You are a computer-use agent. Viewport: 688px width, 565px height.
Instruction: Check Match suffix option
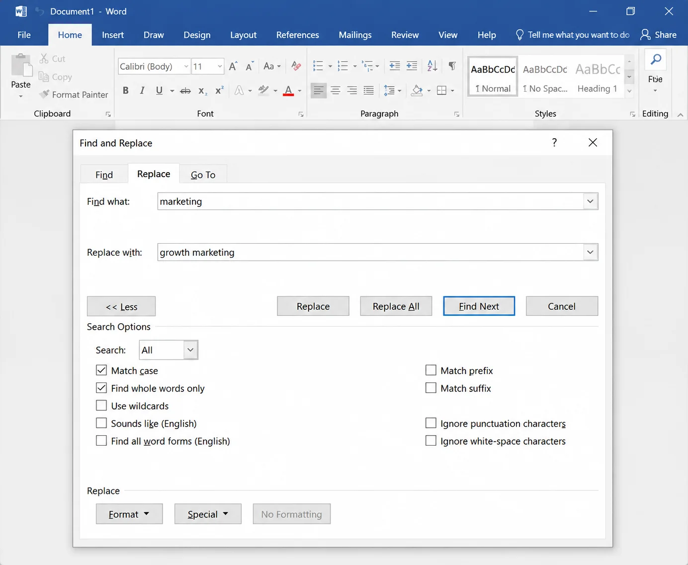pos(431,388)
